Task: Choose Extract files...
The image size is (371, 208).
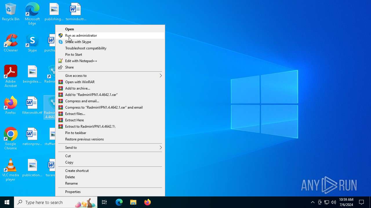Action: coord(110,114)
